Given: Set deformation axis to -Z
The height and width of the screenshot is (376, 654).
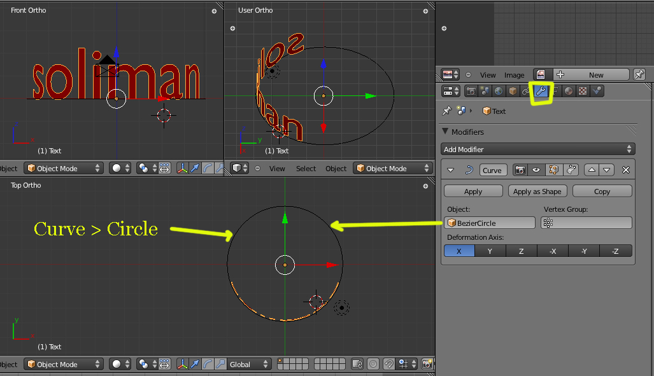Looking at the screenshot, I should pyautogui.click(x=616, y=251).
